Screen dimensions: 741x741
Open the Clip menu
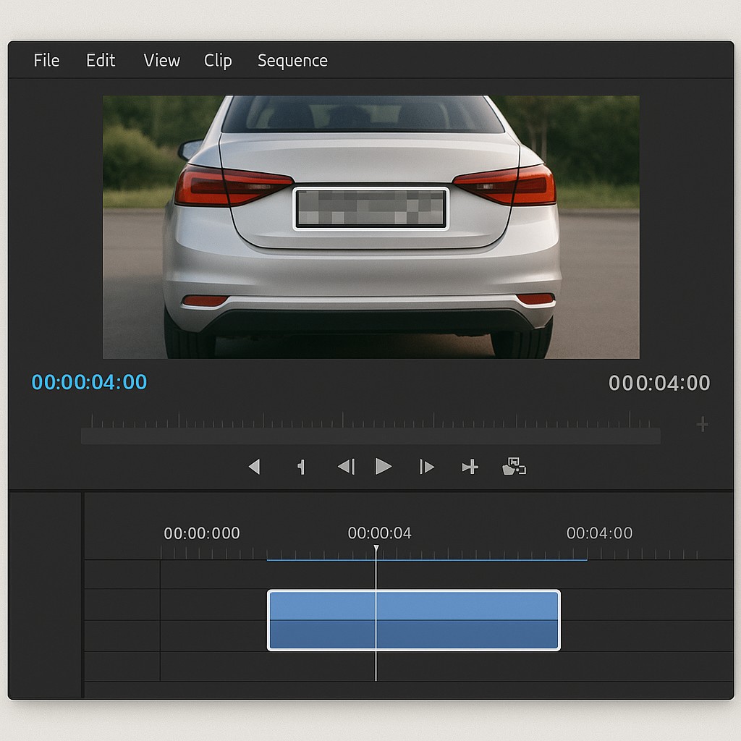click(x=218, y=61)
